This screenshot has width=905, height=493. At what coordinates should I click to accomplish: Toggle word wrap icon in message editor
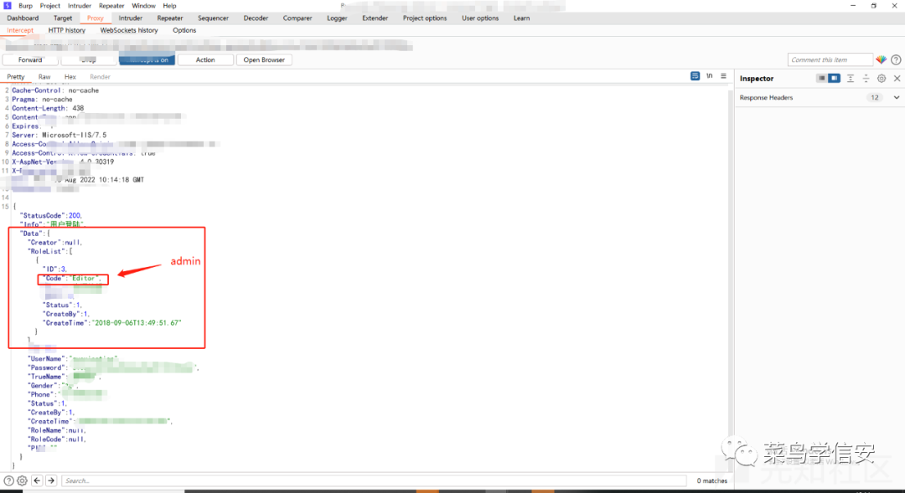click(695, 76)
